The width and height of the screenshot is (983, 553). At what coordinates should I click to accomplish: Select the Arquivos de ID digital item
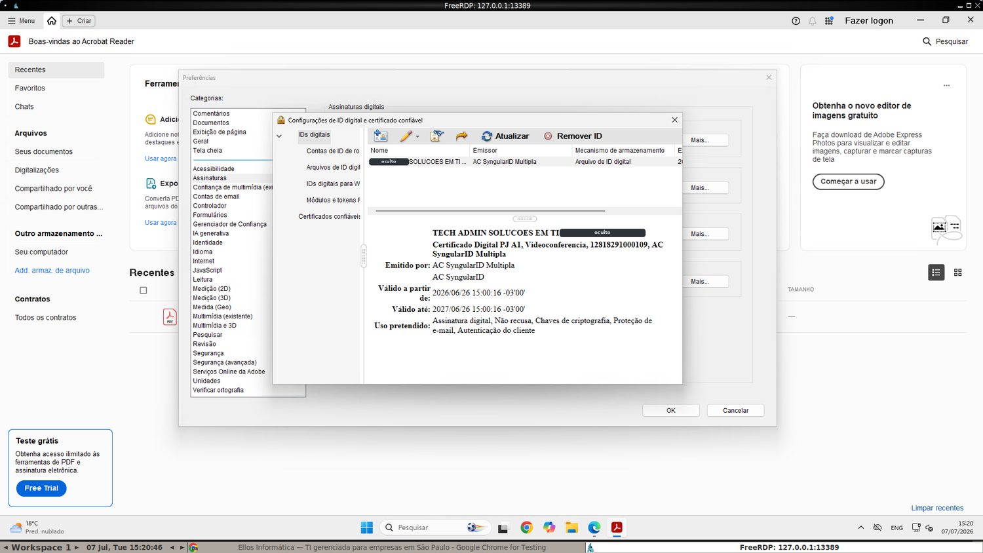tap(333, 167)
